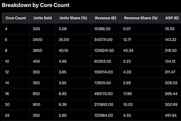181x121 pixels.
Task: Select the Core Count column header
Action: pyautogui.click(x=16, y=18)
